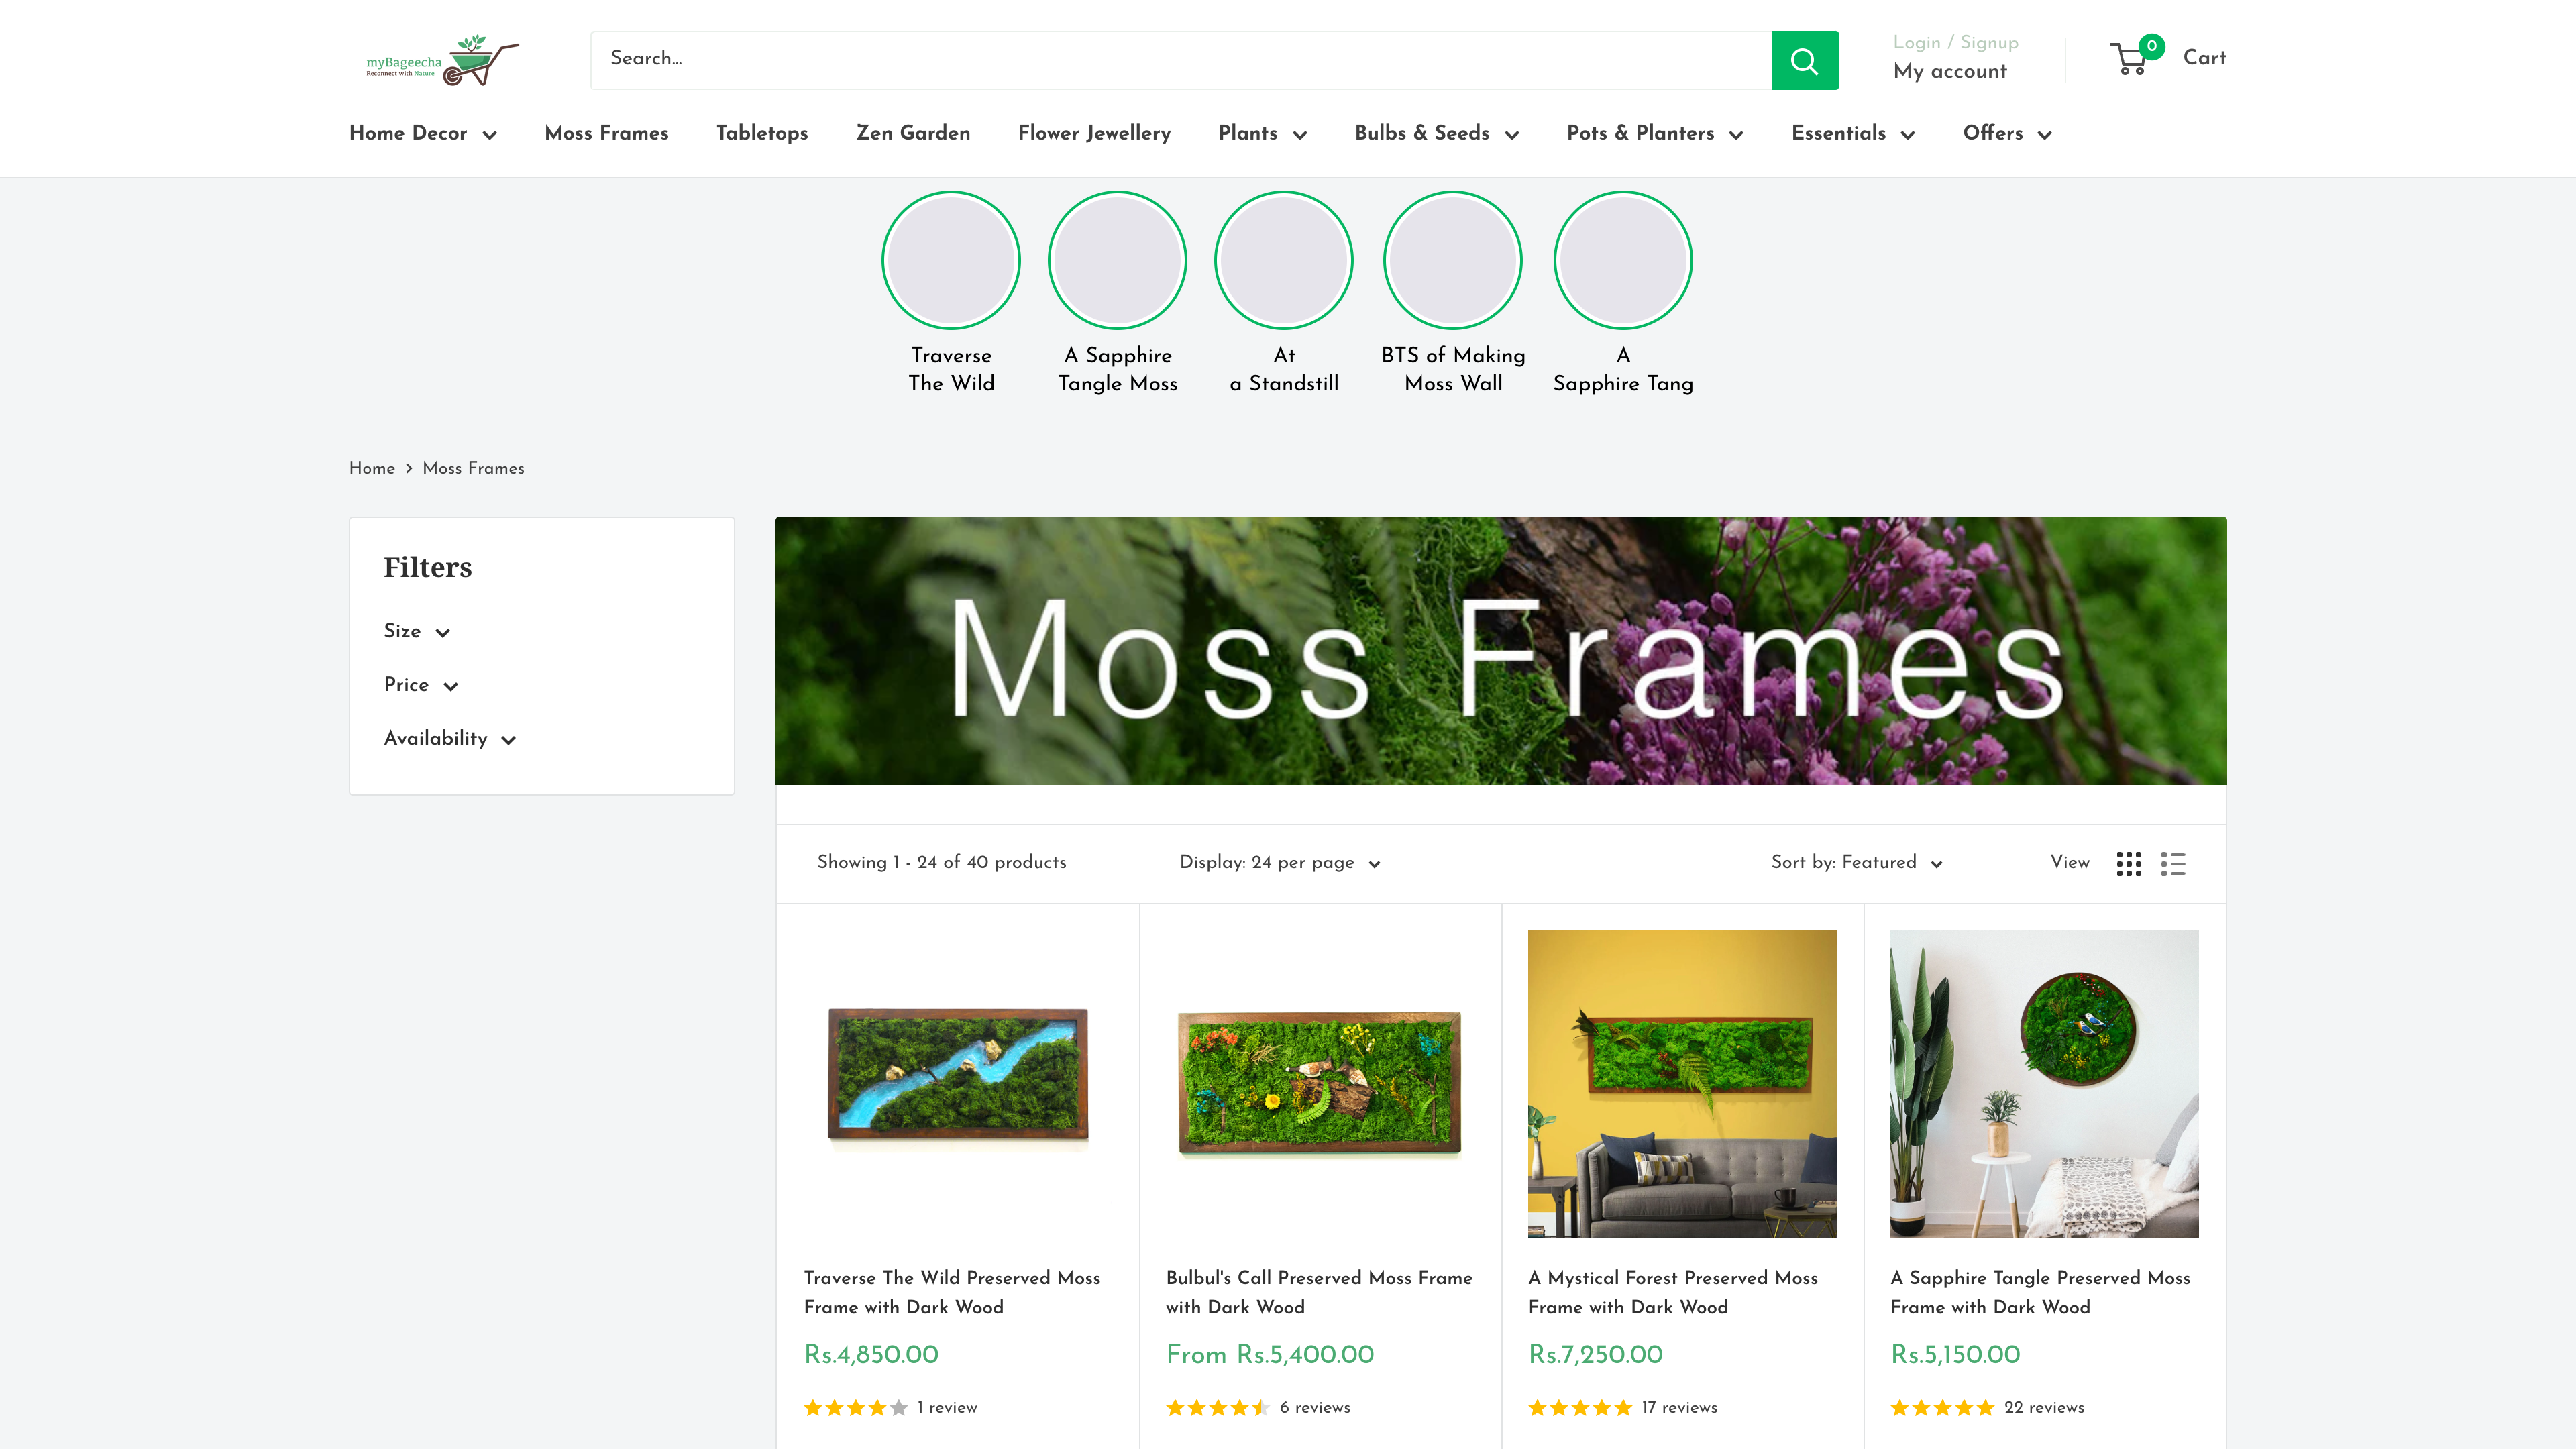Click the star rating on Traverse The Wild
The height and width of the screenshot is (1449, 2576).
(x=852, y=1407)
